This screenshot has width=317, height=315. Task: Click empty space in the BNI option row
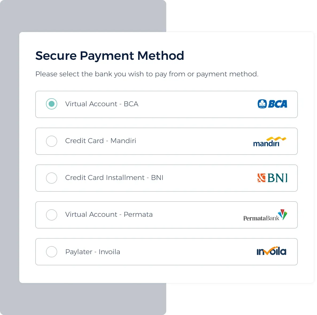point(208,178)
